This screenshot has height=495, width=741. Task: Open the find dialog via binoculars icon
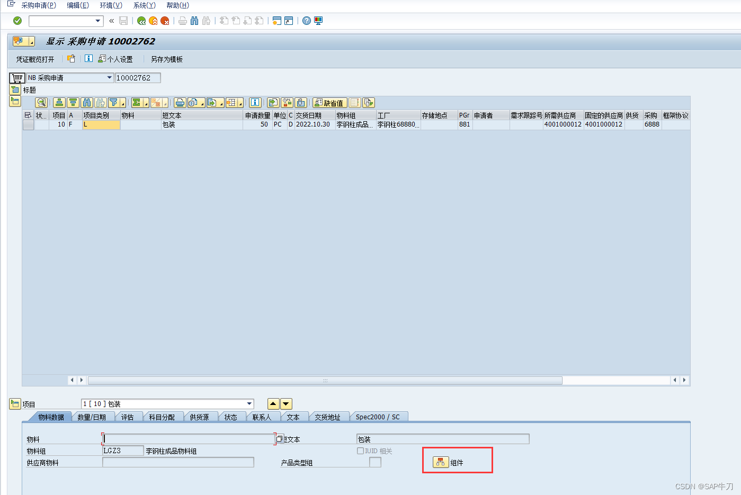(87, 102)
